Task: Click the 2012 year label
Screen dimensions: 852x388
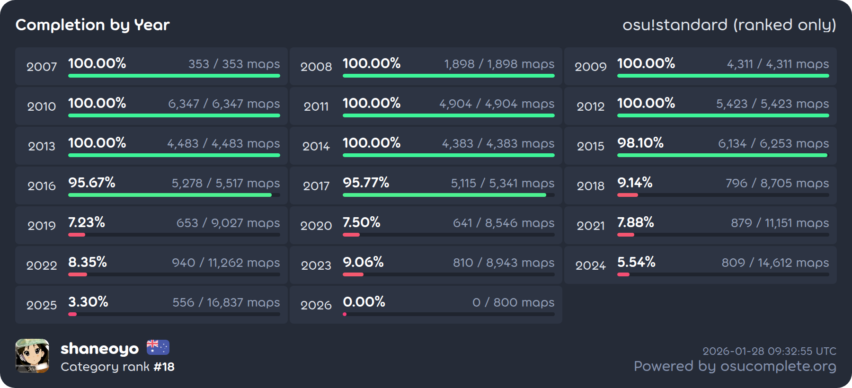Action: [x=590, y=106]
